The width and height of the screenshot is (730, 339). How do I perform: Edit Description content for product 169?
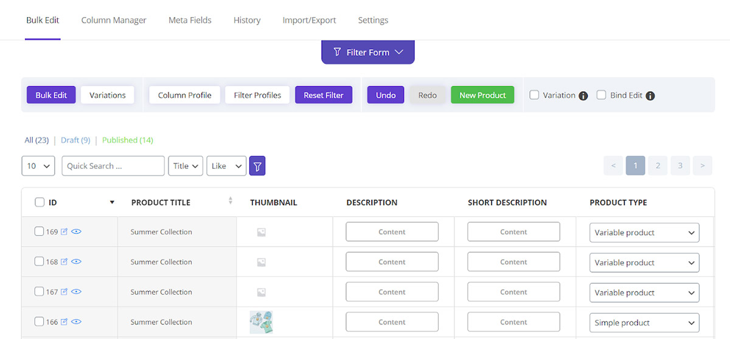click(392, 231)
